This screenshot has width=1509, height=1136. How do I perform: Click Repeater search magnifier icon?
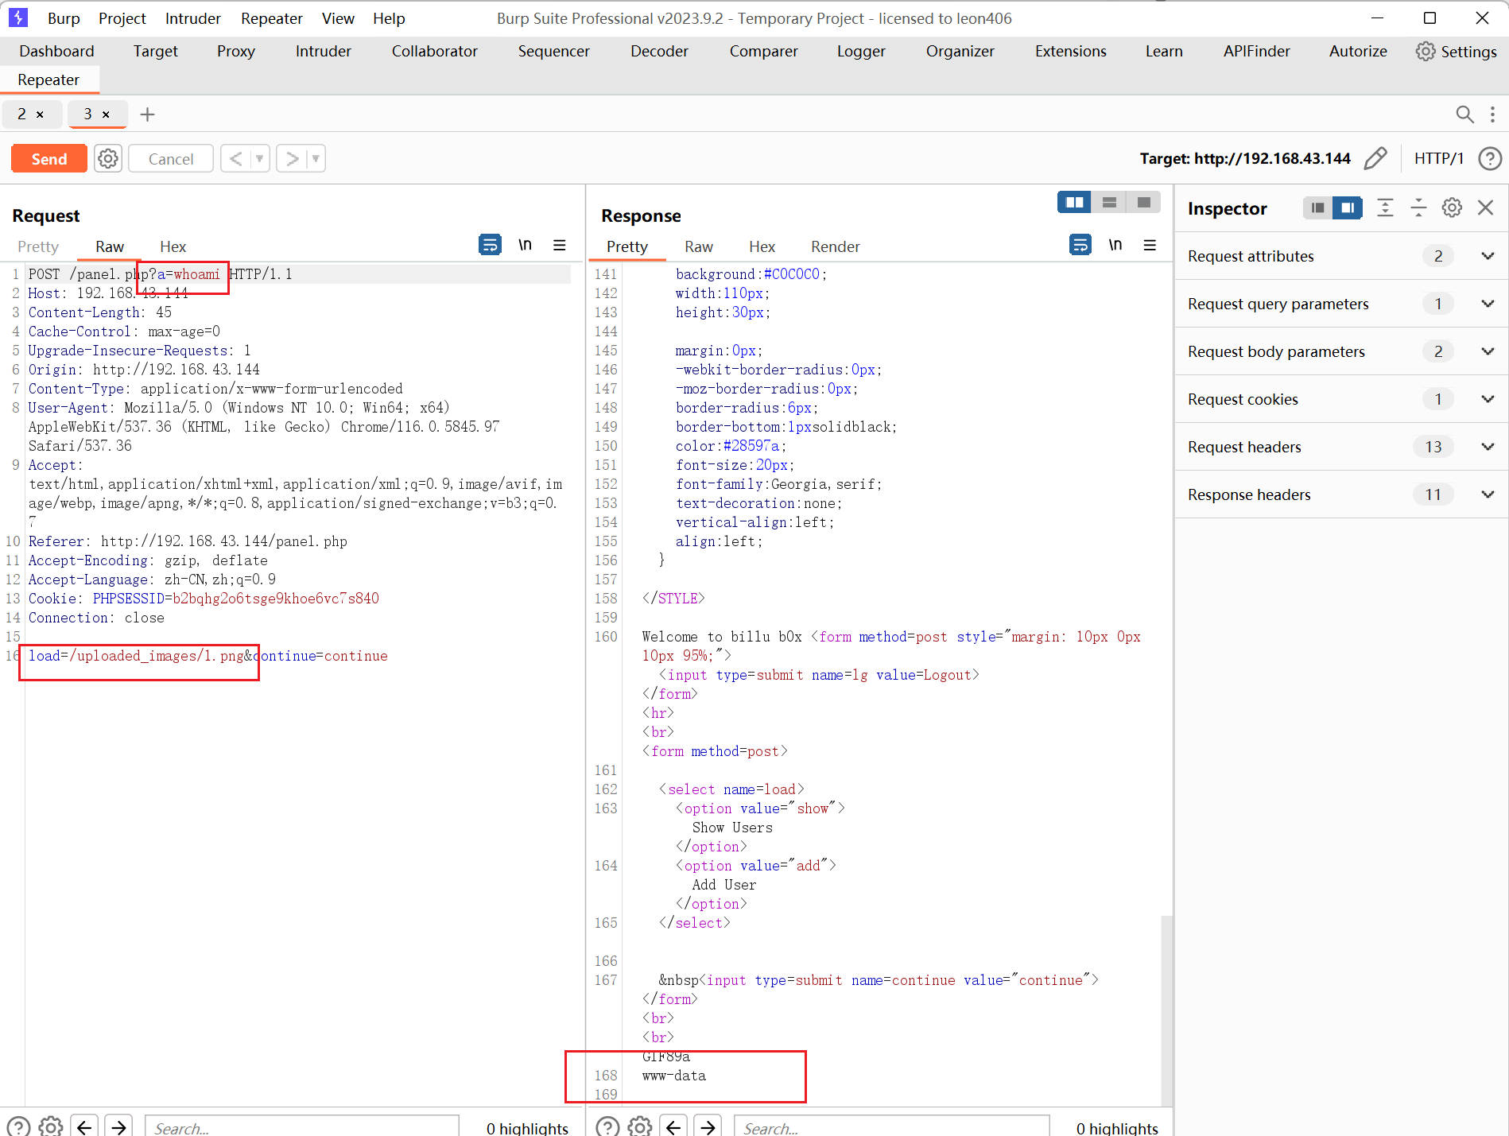click(1464, 114)
